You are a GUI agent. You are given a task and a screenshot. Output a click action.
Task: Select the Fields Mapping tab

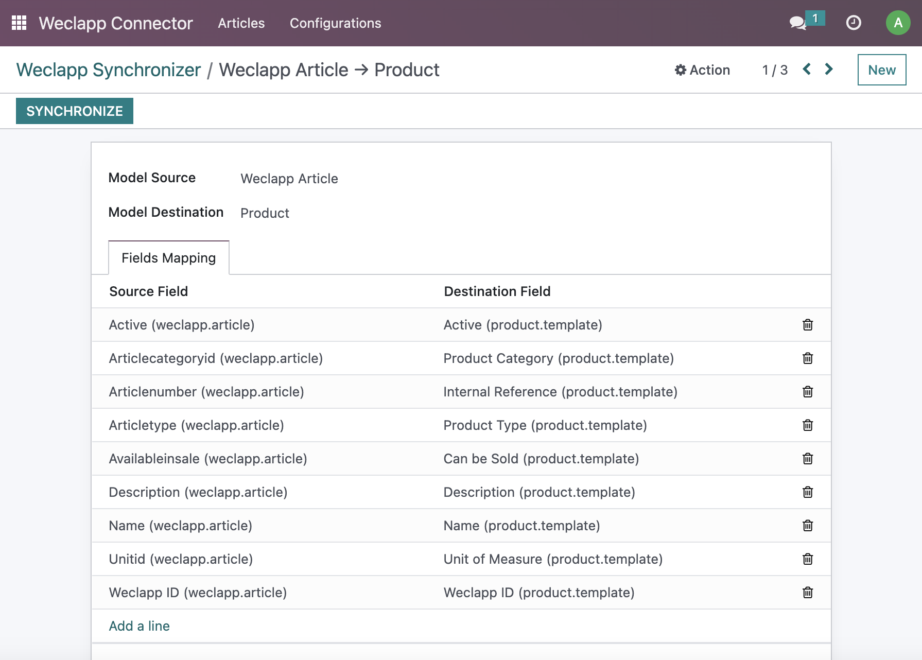(168, 258)
